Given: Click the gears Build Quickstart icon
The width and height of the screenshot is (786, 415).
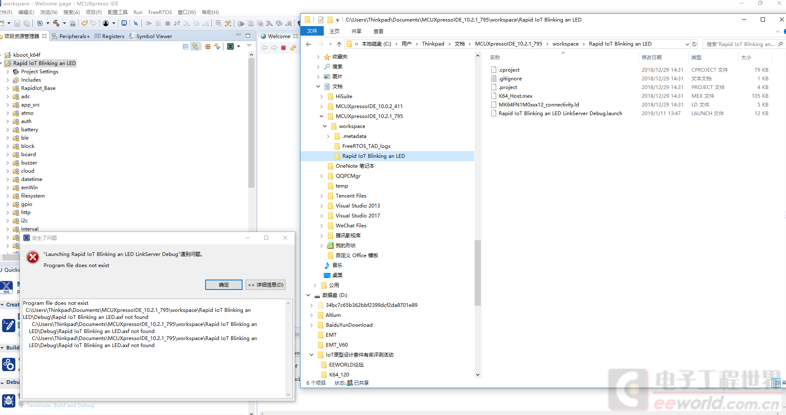Looking at the screenshot, I should coord(9,364).
